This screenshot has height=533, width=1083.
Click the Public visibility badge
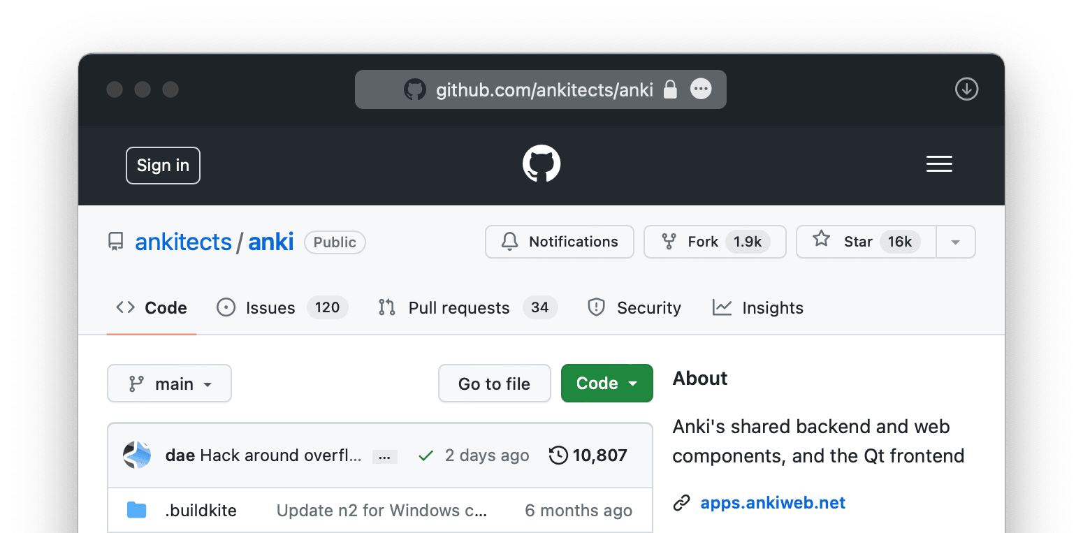click(335, 242)
